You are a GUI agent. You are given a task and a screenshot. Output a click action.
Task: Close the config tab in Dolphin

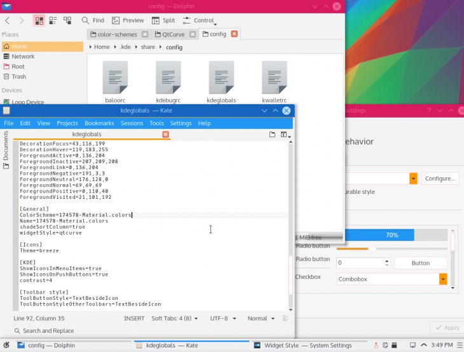[x=235, y=34]
